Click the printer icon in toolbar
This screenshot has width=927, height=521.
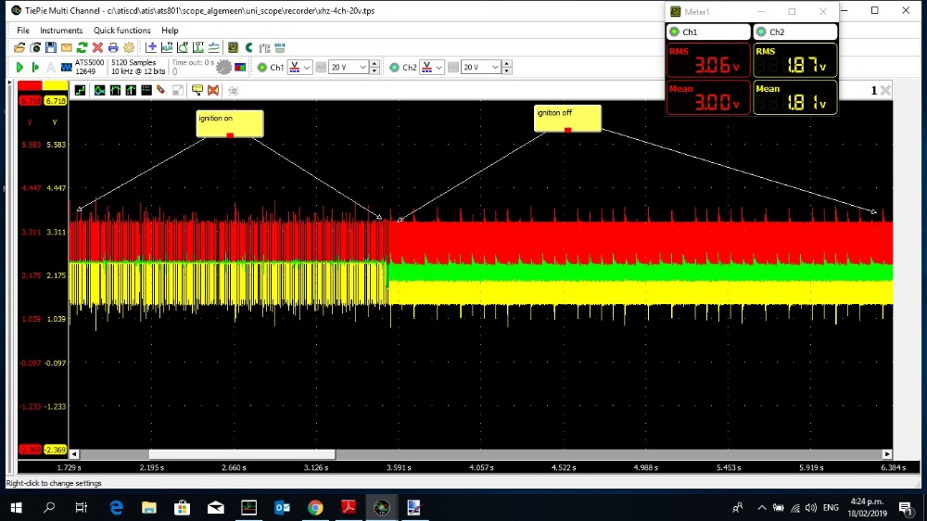[x=113, y=47]
